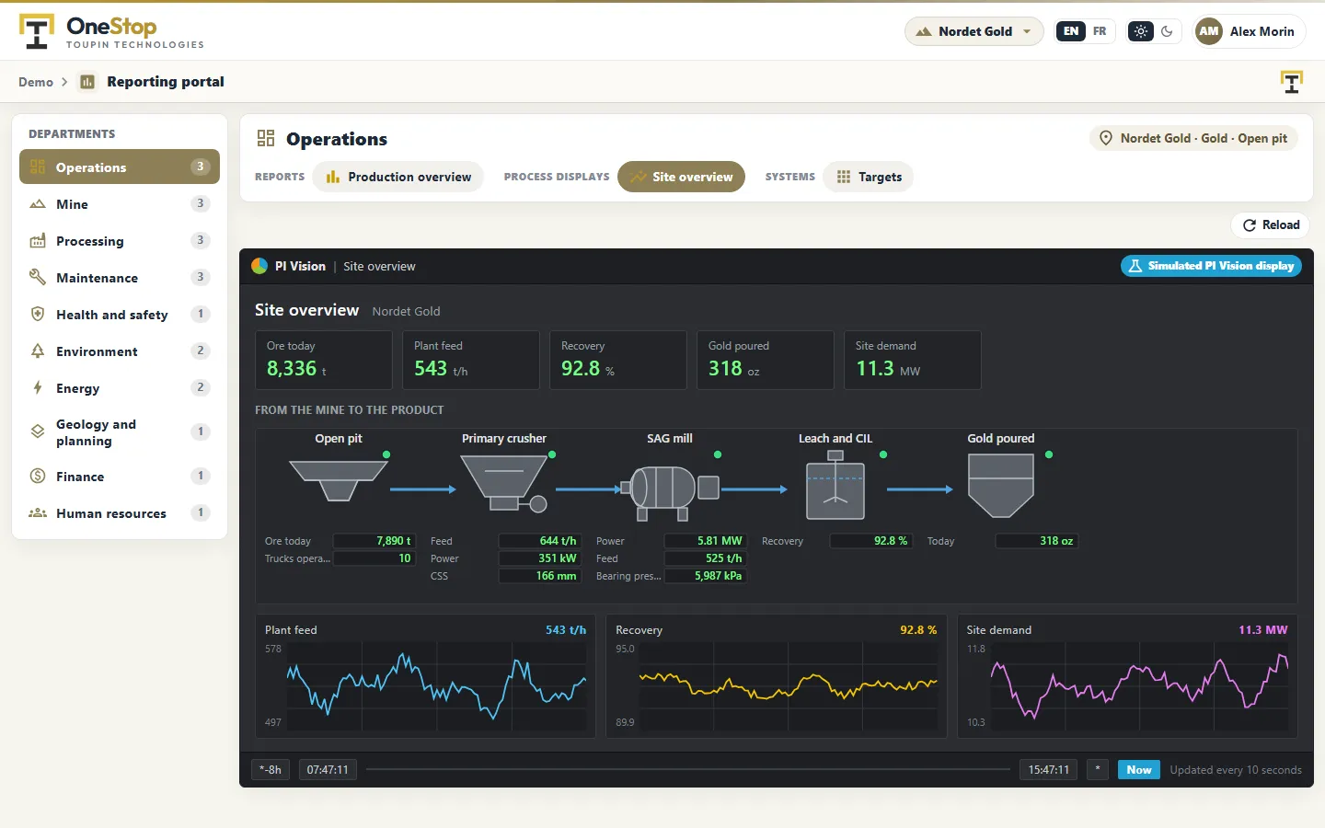Screen dimensions: 1325x828
Task: Click the Simulated PI Vision display badge
Action: [1211, 266]
